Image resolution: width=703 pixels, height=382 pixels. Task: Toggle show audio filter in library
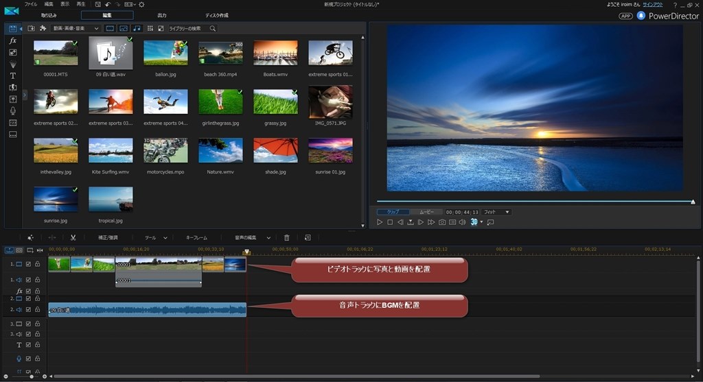[137, 28]
